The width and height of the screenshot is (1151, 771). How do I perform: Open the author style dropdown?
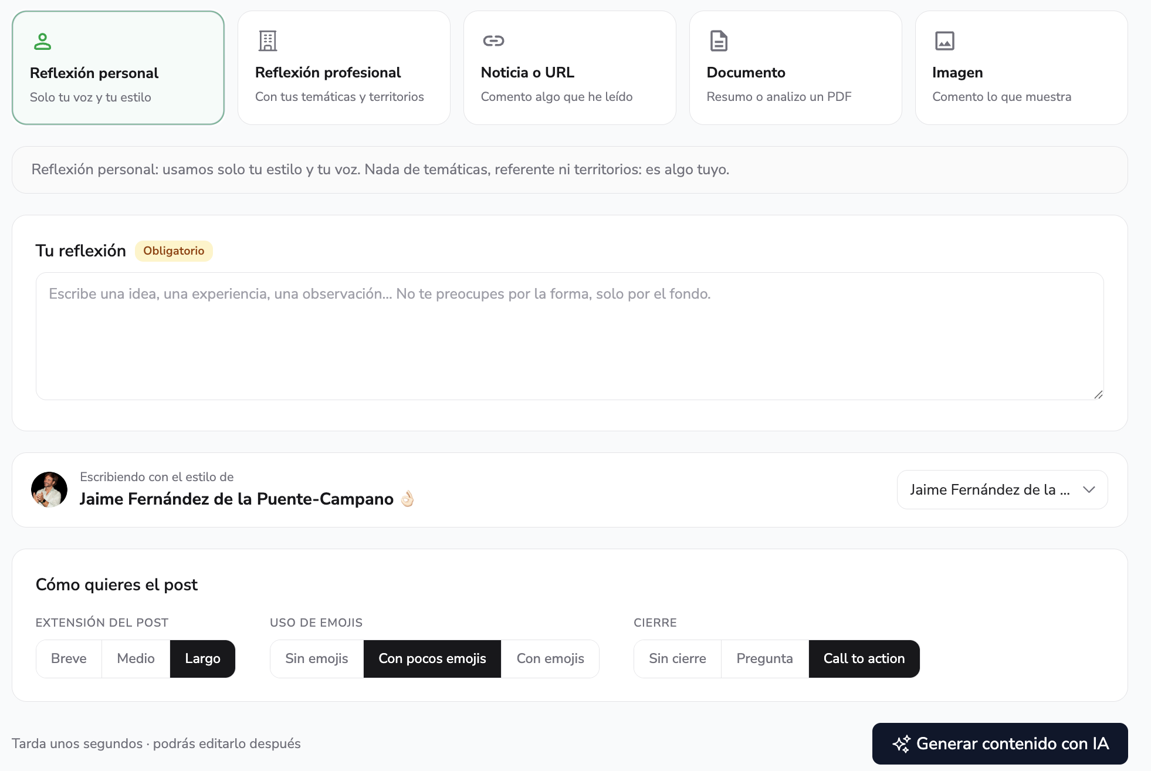point(1002,490)
